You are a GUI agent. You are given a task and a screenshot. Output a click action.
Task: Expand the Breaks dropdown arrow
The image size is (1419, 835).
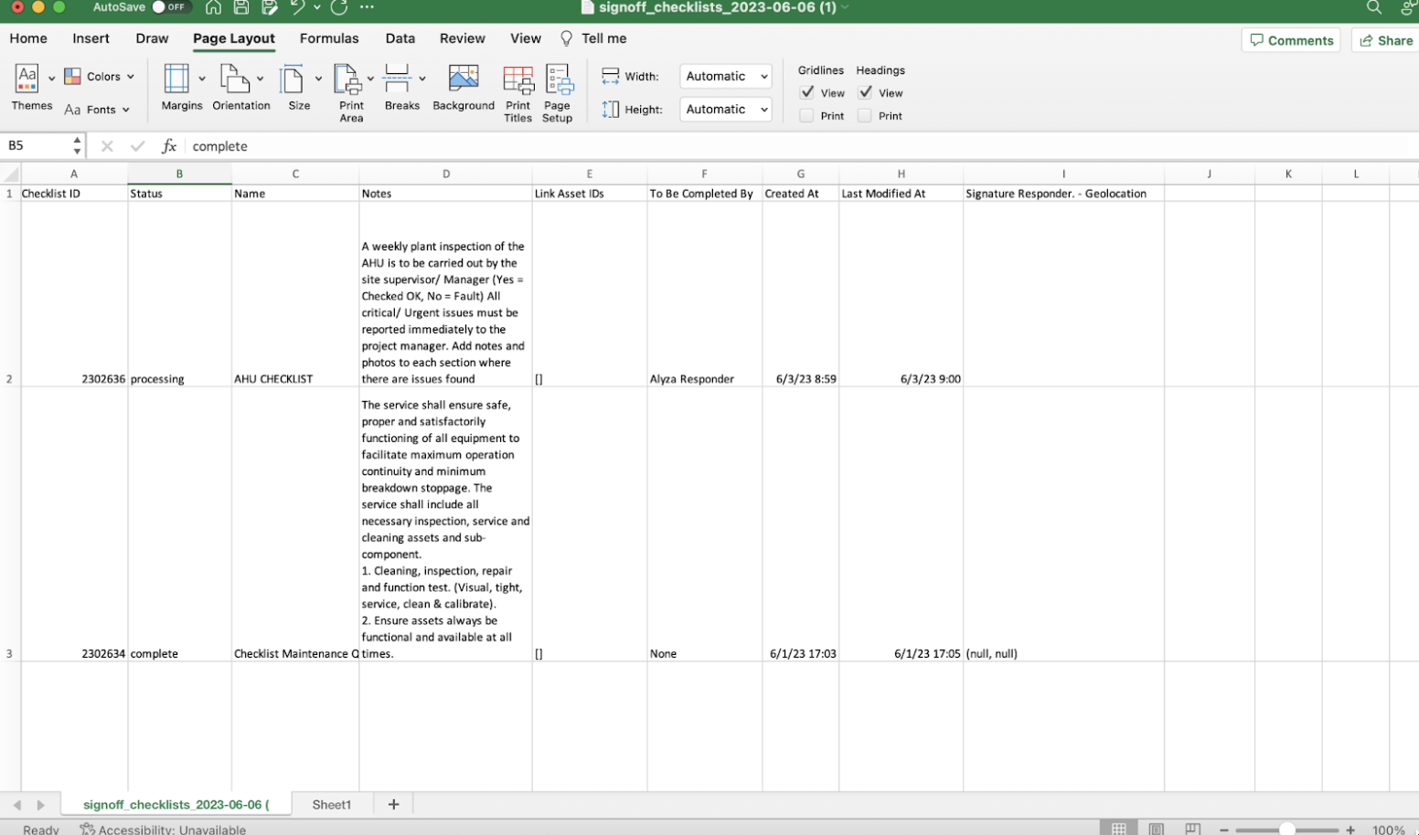422,79
